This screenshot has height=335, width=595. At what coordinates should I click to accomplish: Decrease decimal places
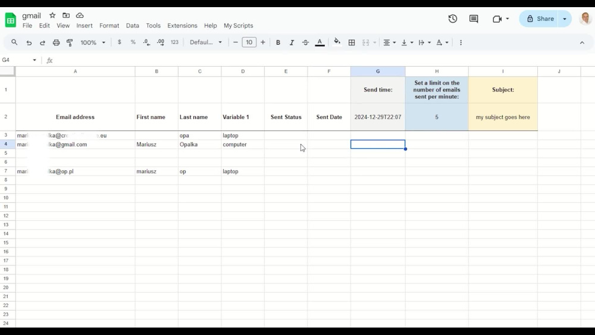click(146, 42)
